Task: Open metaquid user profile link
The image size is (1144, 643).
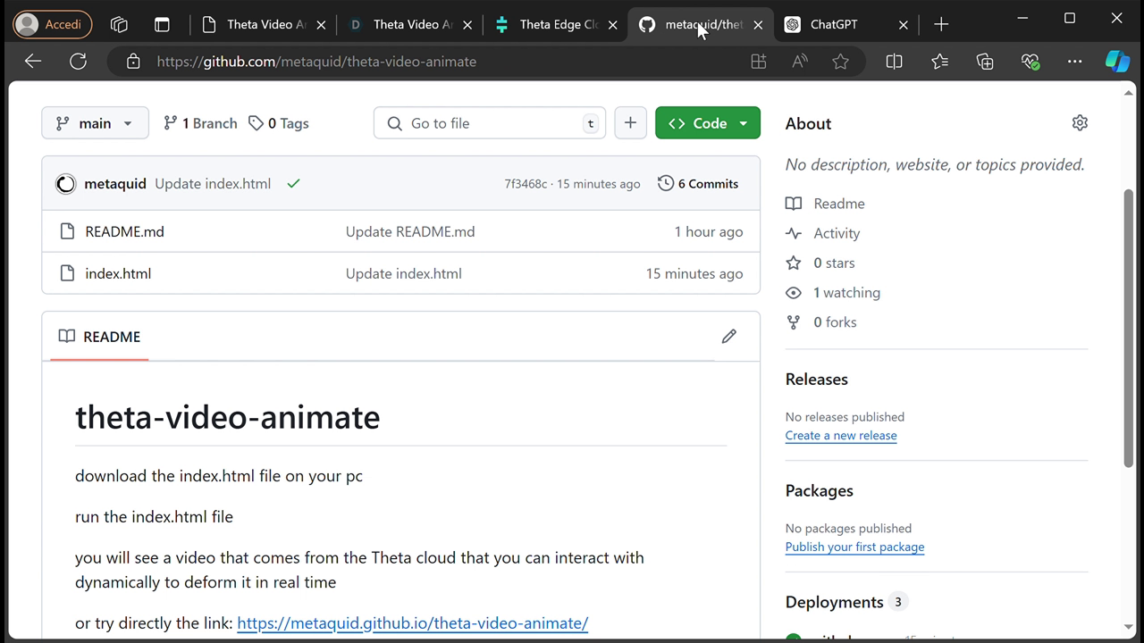Action: pos(114,184)
